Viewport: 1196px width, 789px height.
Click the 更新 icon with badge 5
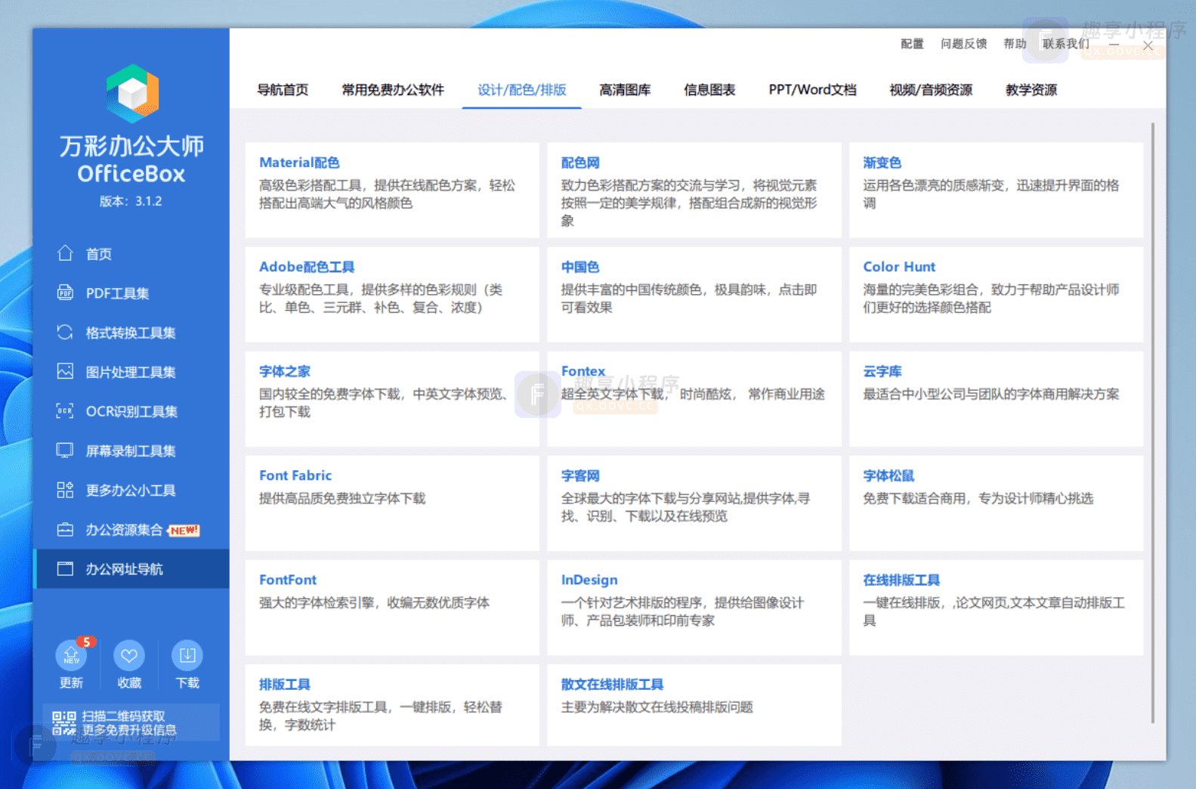click(x=71, y=655)
